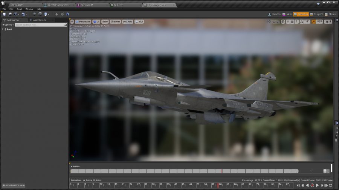
Task: Open the Edit menu
Action: pyautogui.click(x=11, y=9)
